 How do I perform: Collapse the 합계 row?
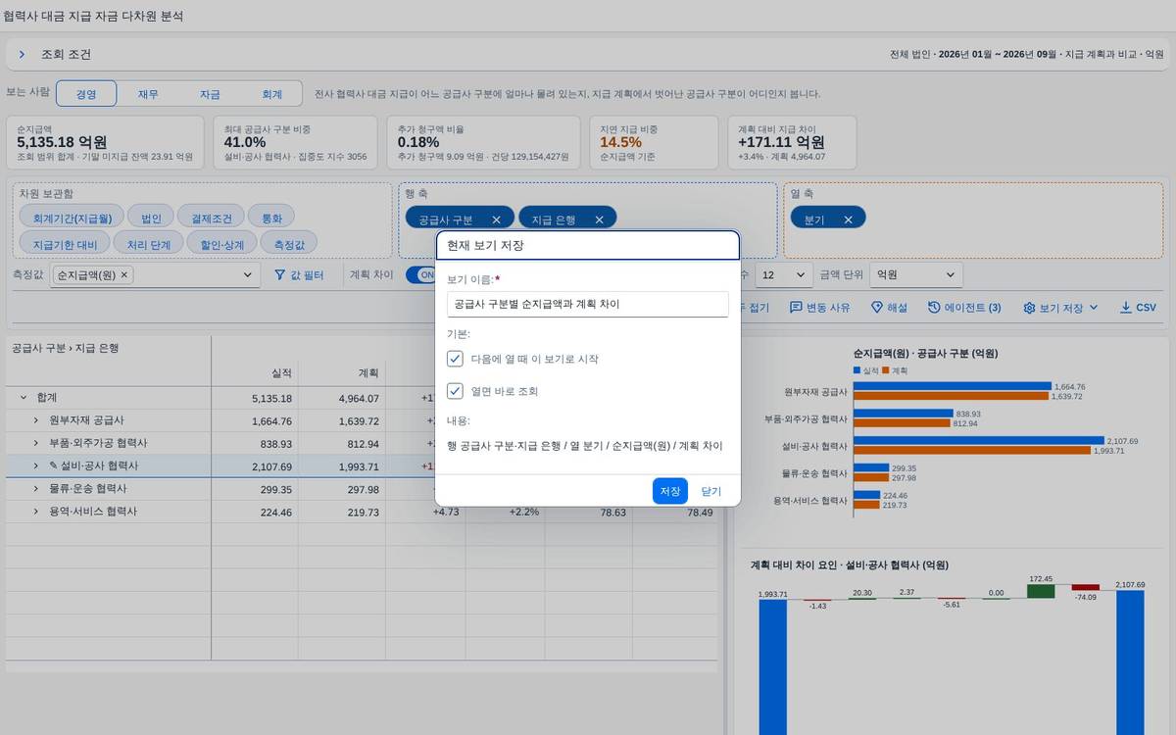(23, 397)
